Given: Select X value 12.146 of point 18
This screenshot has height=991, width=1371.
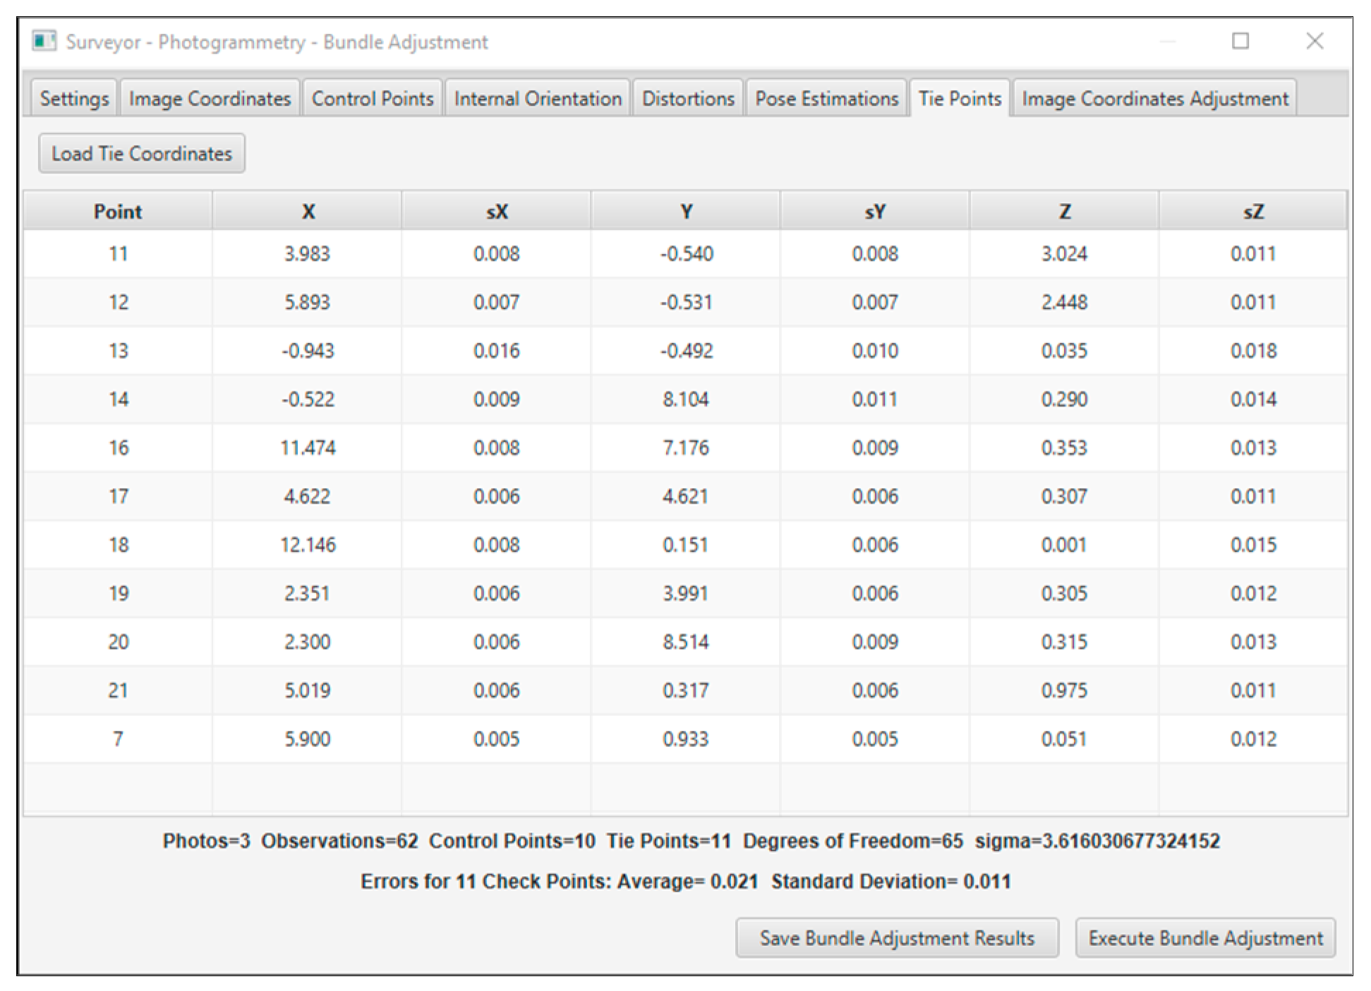Looking at the screenshot, I should point(308,545).
